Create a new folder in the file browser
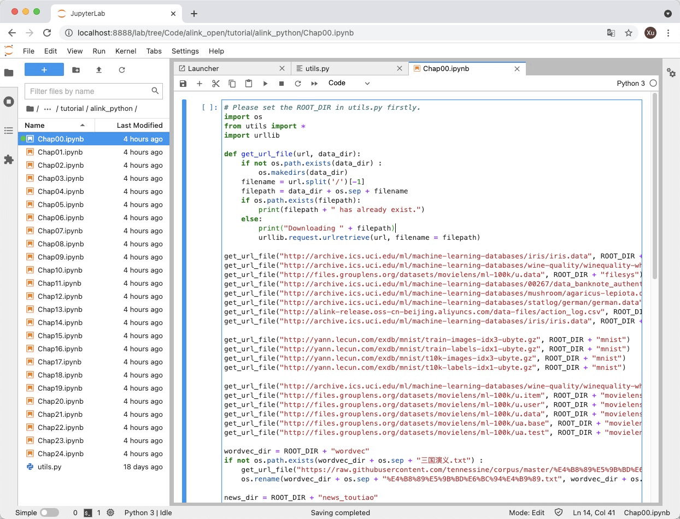 pos(76,70)
